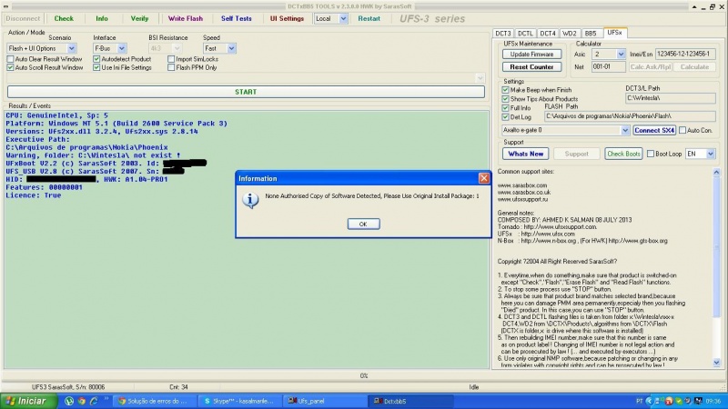Viewport: 728px width, 409px height.
Task: Toggle Det Log checkbox
Action: [505, 117]
